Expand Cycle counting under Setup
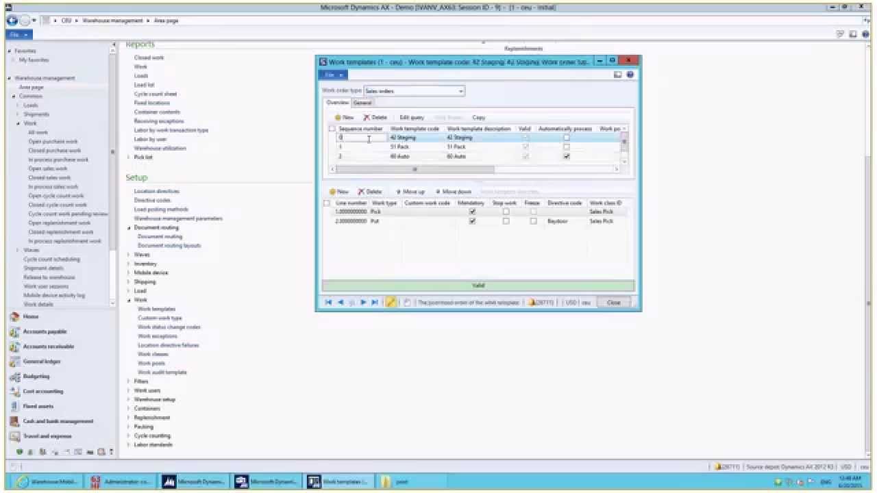Screen dimensions: 877x493 pos(128,435)
